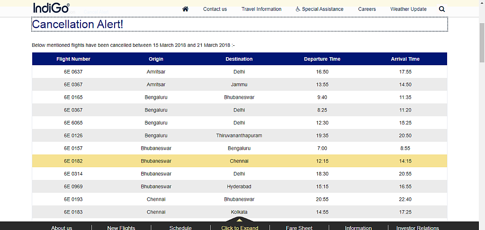Click departure time 16:50
The width and height of the screenshot is (485, 230).
[322, 72]
